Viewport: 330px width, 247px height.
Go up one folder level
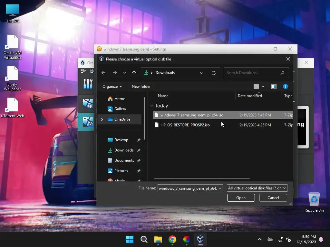(134, 73)
